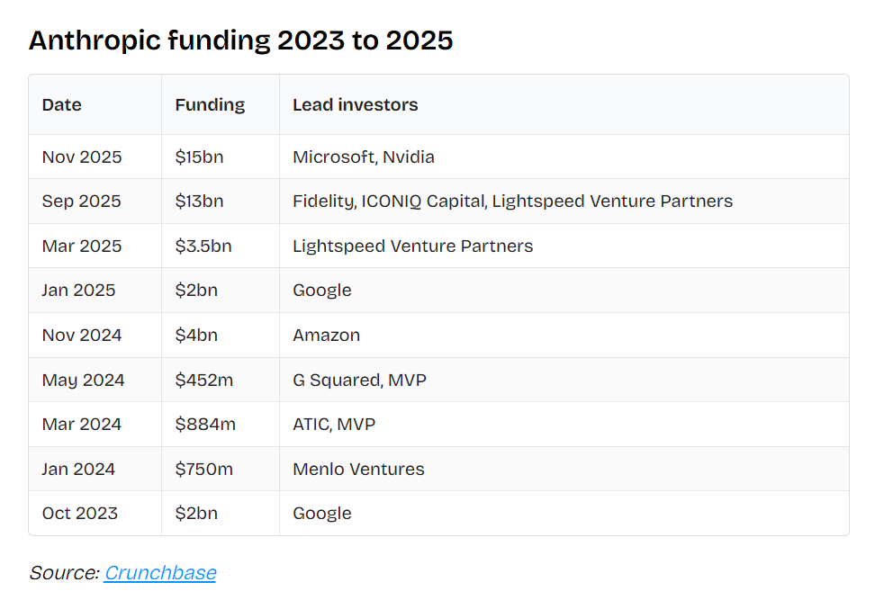Image resolution: width=884 pixels, height=609 pixels.
Task: Click the ATIC, MVP investors cell
Action: [x=333, y=424]
